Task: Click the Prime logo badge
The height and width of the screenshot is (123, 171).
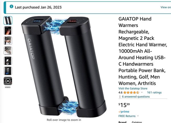Action: click(x=124, y=112)
